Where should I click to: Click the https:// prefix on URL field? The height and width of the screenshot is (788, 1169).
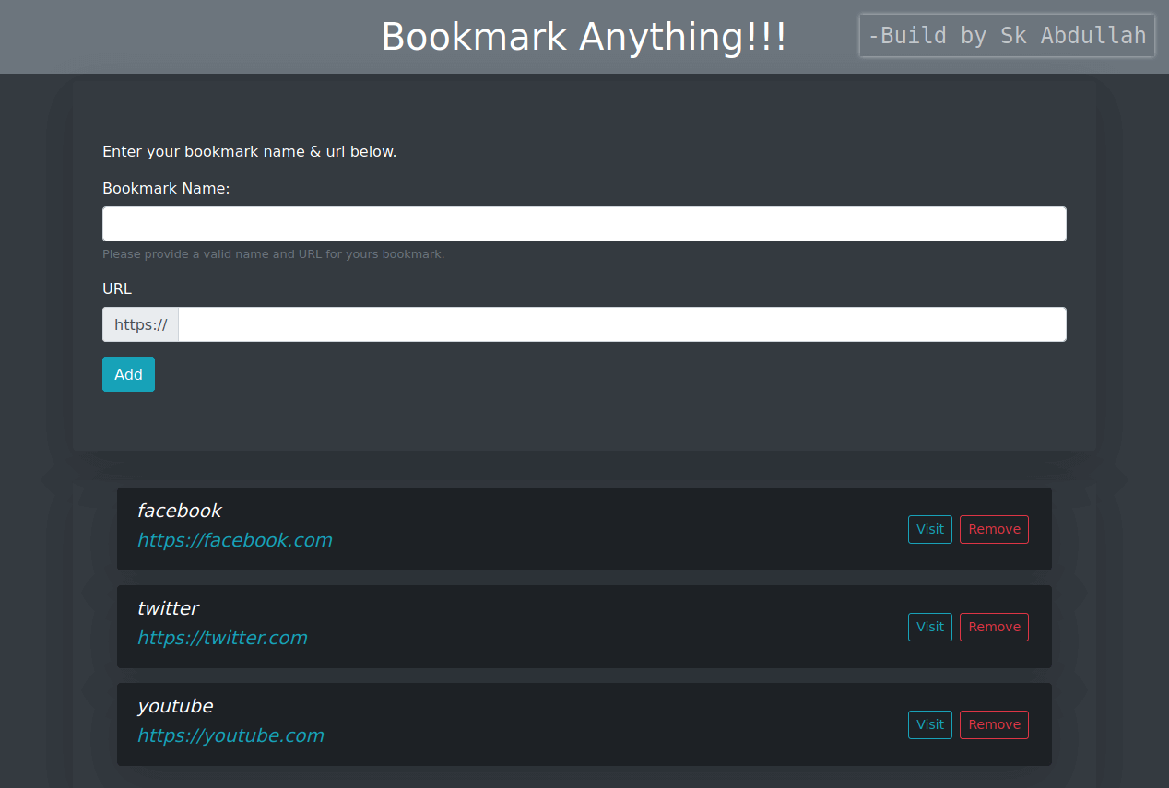click(140, 324)
